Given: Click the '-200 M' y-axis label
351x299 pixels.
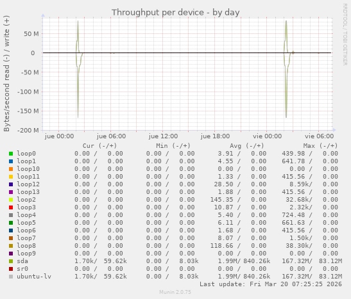Looking at the screenshot, I should [x=28, y=130].
